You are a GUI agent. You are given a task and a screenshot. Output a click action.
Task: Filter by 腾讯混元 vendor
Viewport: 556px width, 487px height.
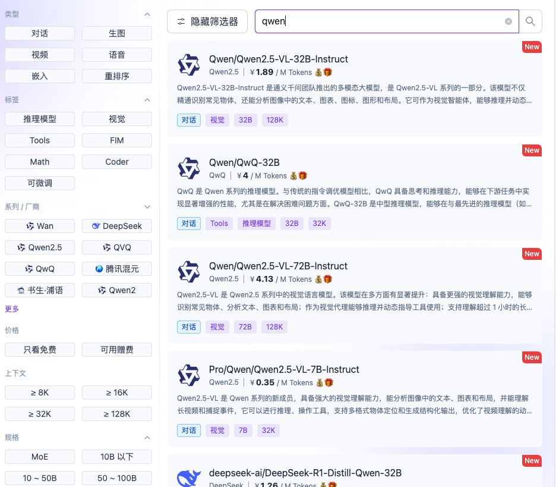click(x=117, y=269)
